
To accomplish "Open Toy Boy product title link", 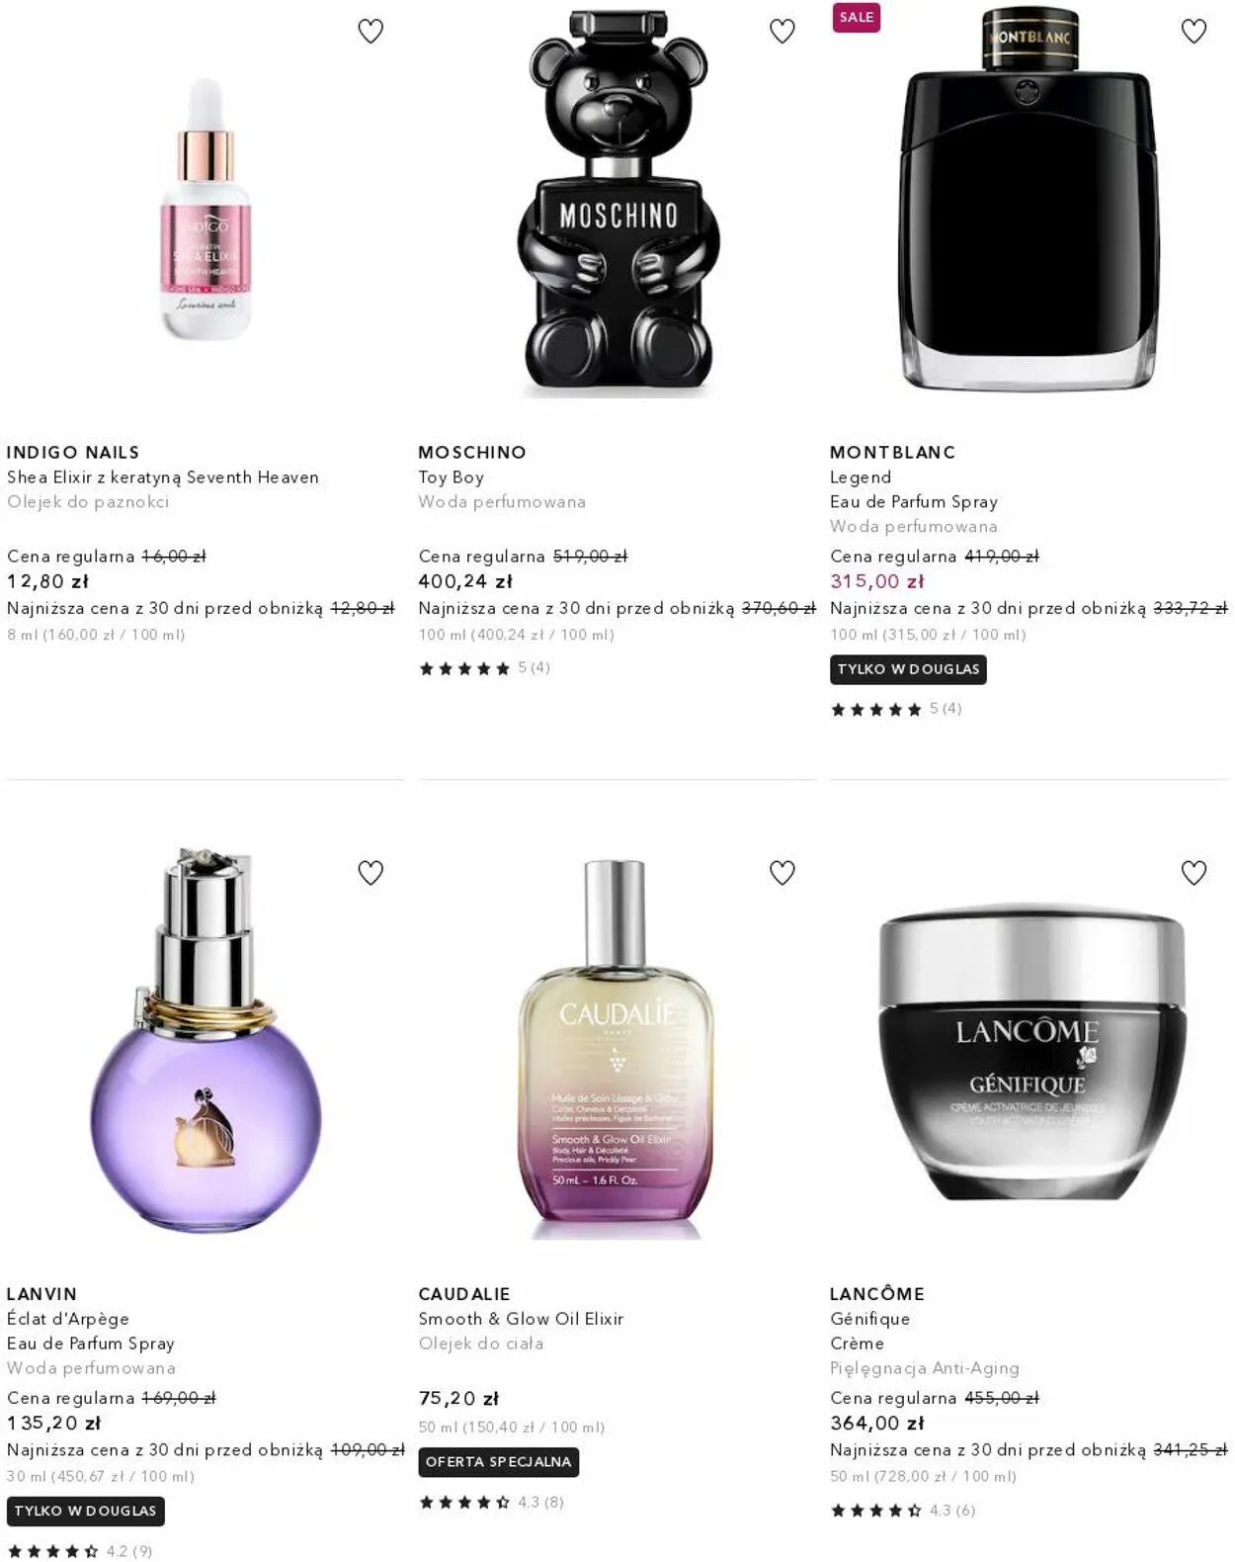I will 452,477.
